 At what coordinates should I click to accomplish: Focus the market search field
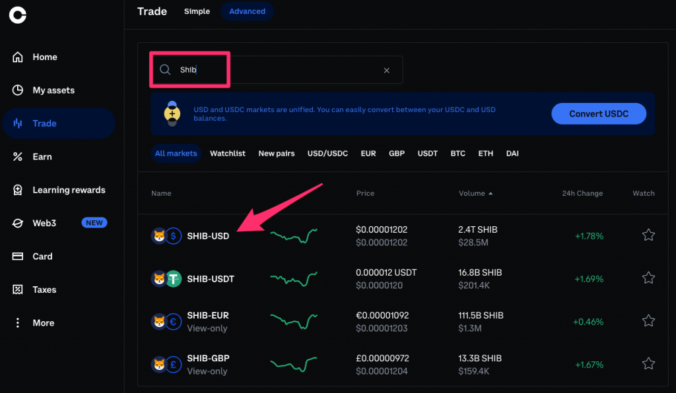click(x=276, y=70)
